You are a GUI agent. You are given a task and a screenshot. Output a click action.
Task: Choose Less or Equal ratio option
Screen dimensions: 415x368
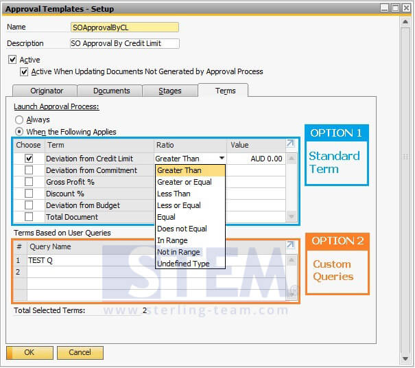(191, 205)
